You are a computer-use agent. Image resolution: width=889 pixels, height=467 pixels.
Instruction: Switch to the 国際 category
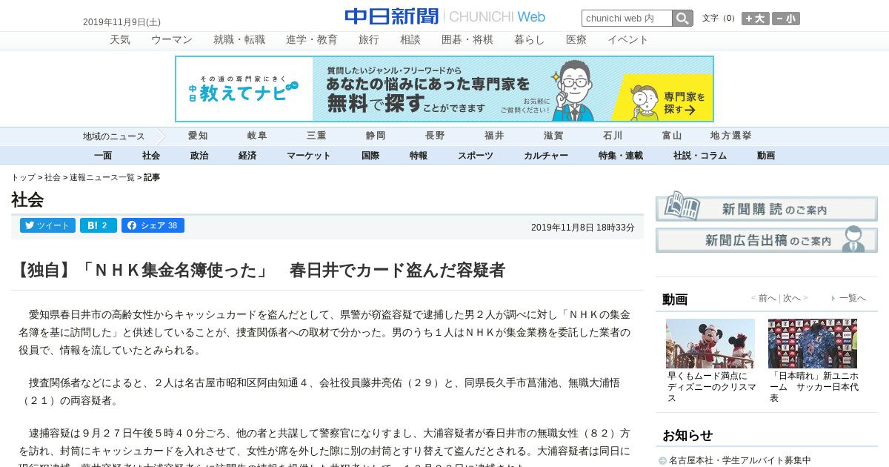click(x=370, y=156)
